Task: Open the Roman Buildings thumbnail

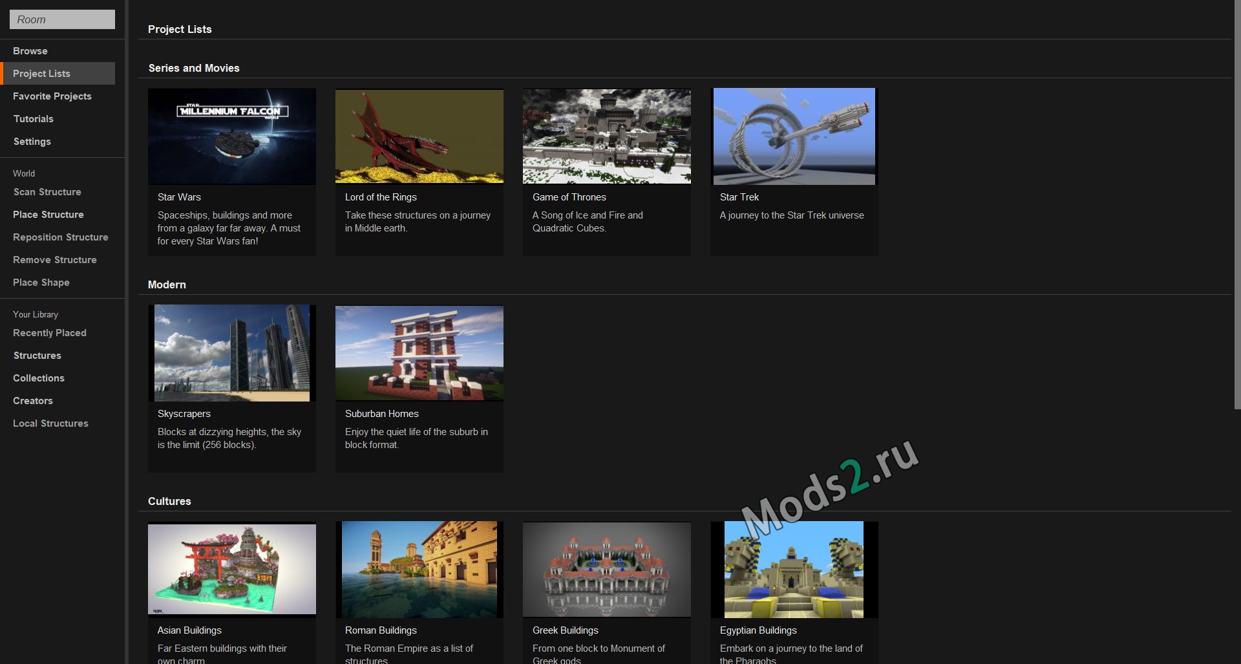Action: click(x=419, y=570)
